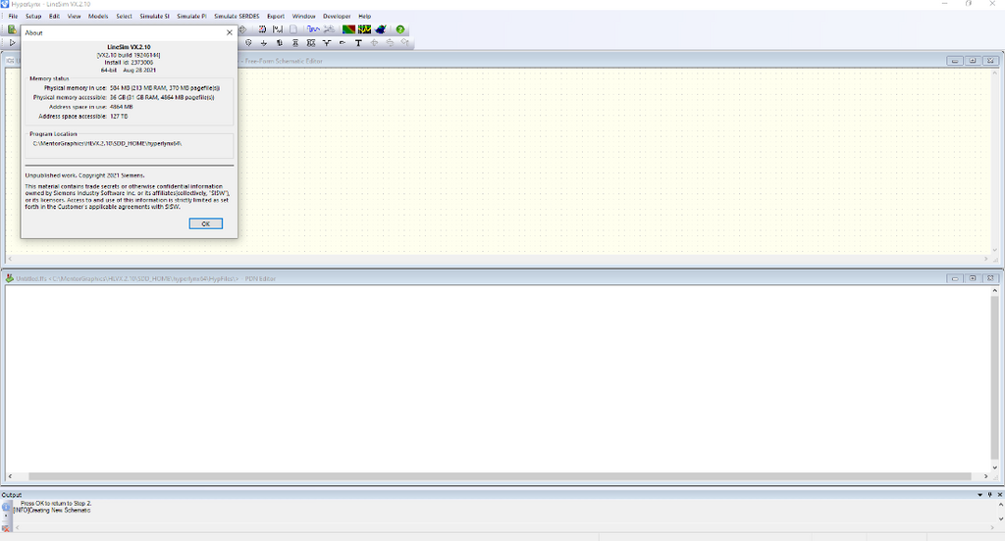This screenshot has height=541, width=1005.
Task: Click right arrow of PDN Editor horizontal scrollbar
Action: (985, 476)
